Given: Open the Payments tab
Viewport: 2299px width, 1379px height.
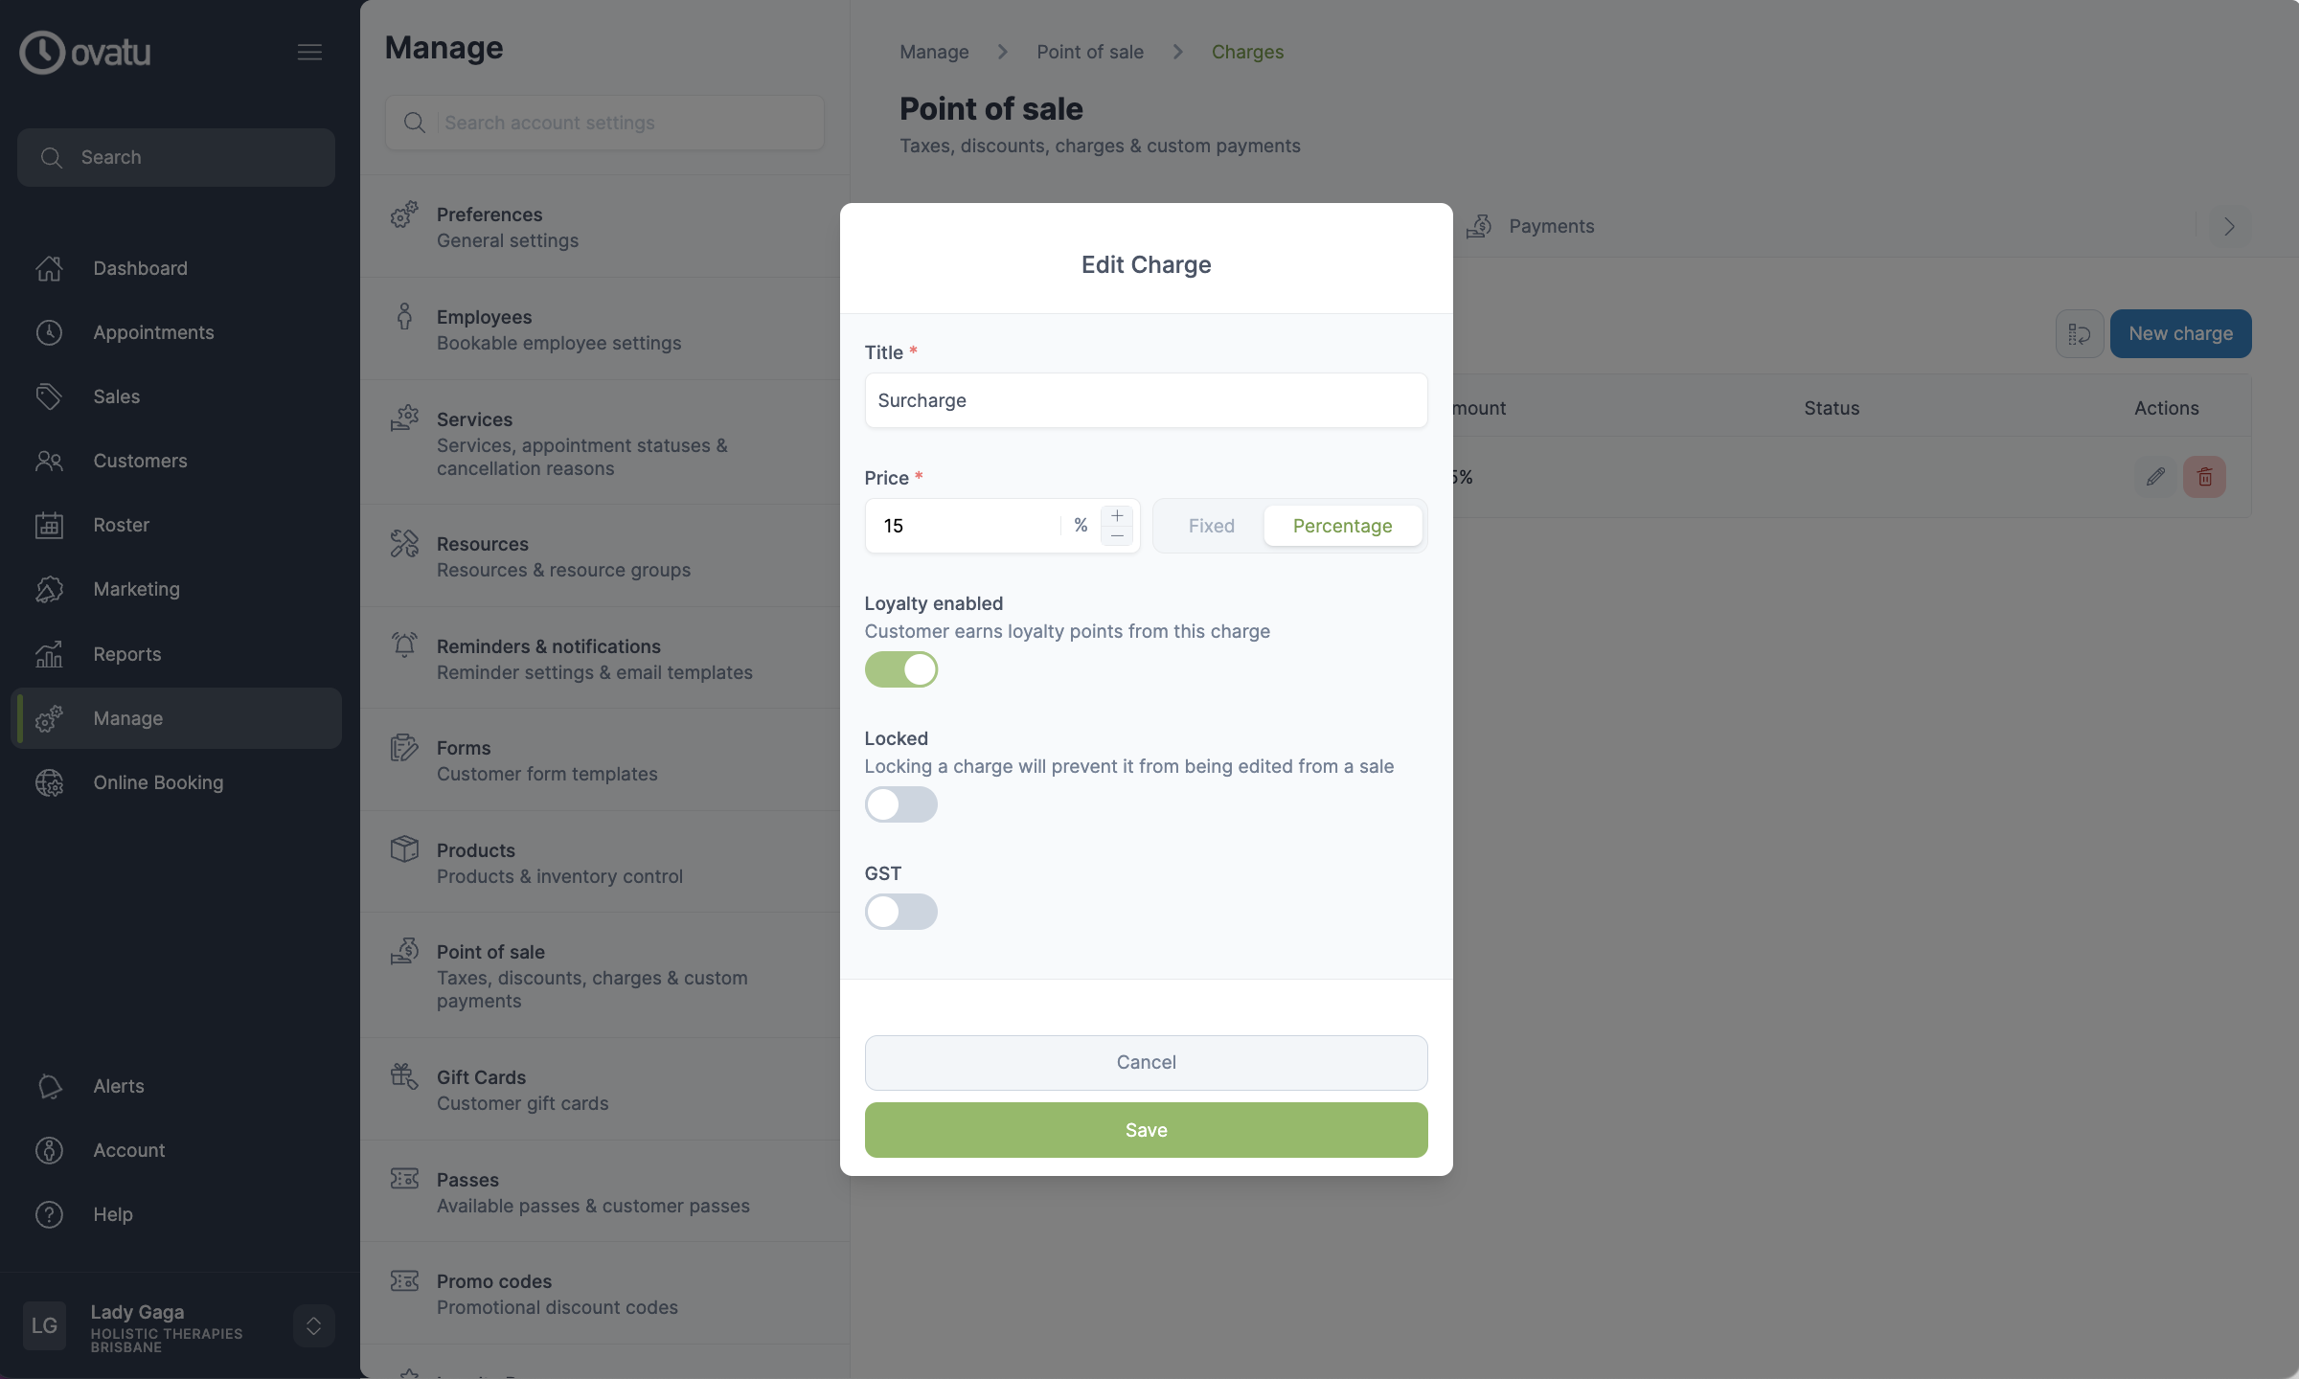Looking at the screenshot, I should (x=1531, y=227).
